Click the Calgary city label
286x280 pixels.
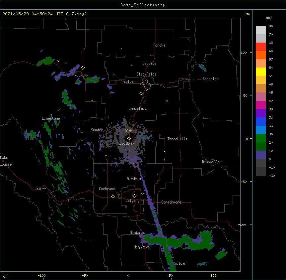(133, 201)
